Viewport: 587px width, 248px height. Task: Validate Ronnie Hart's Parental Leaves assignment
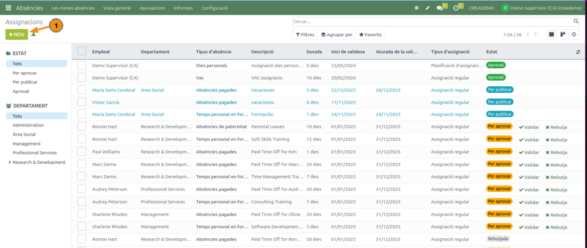[529, 127]
